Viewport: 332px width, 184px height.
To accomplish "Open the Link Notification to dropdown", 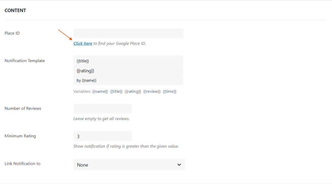I will [129, 165].
